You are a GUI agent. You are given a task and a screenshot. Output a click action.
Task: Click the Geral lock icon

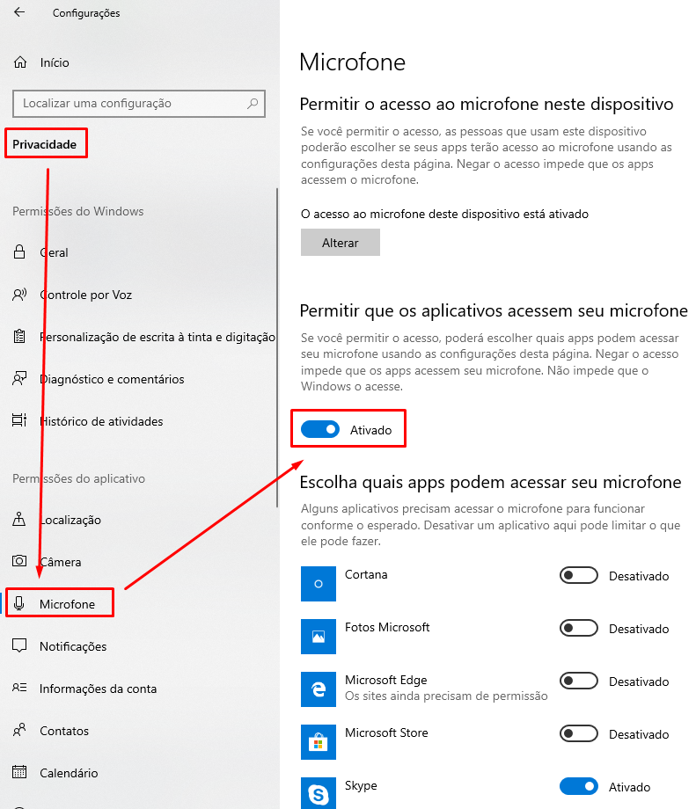point(19,252)
